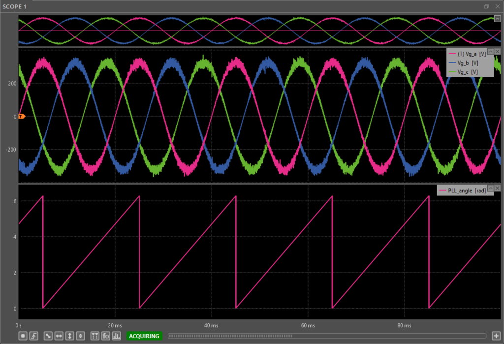504x344 pixels.
Task: Close the SCOPE 1 panel
Action: [x=498, y=6]
